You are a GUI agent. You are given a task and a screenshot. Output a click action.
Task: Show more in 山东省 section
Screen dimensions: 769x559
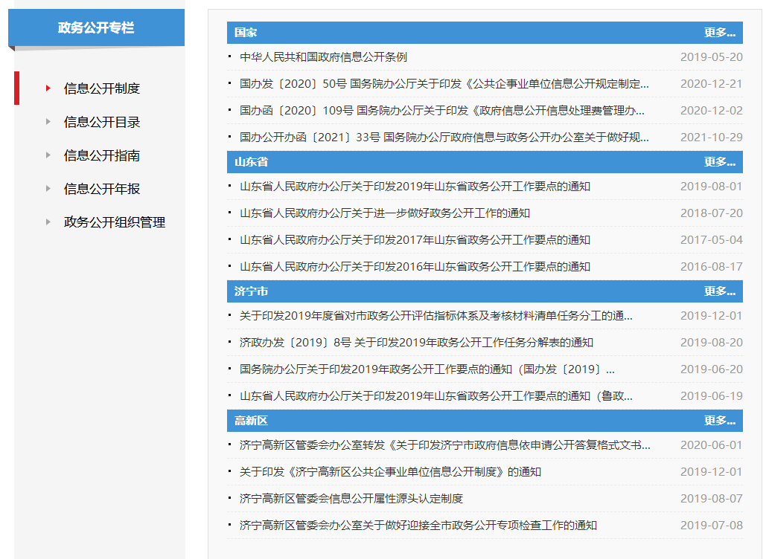719,162
